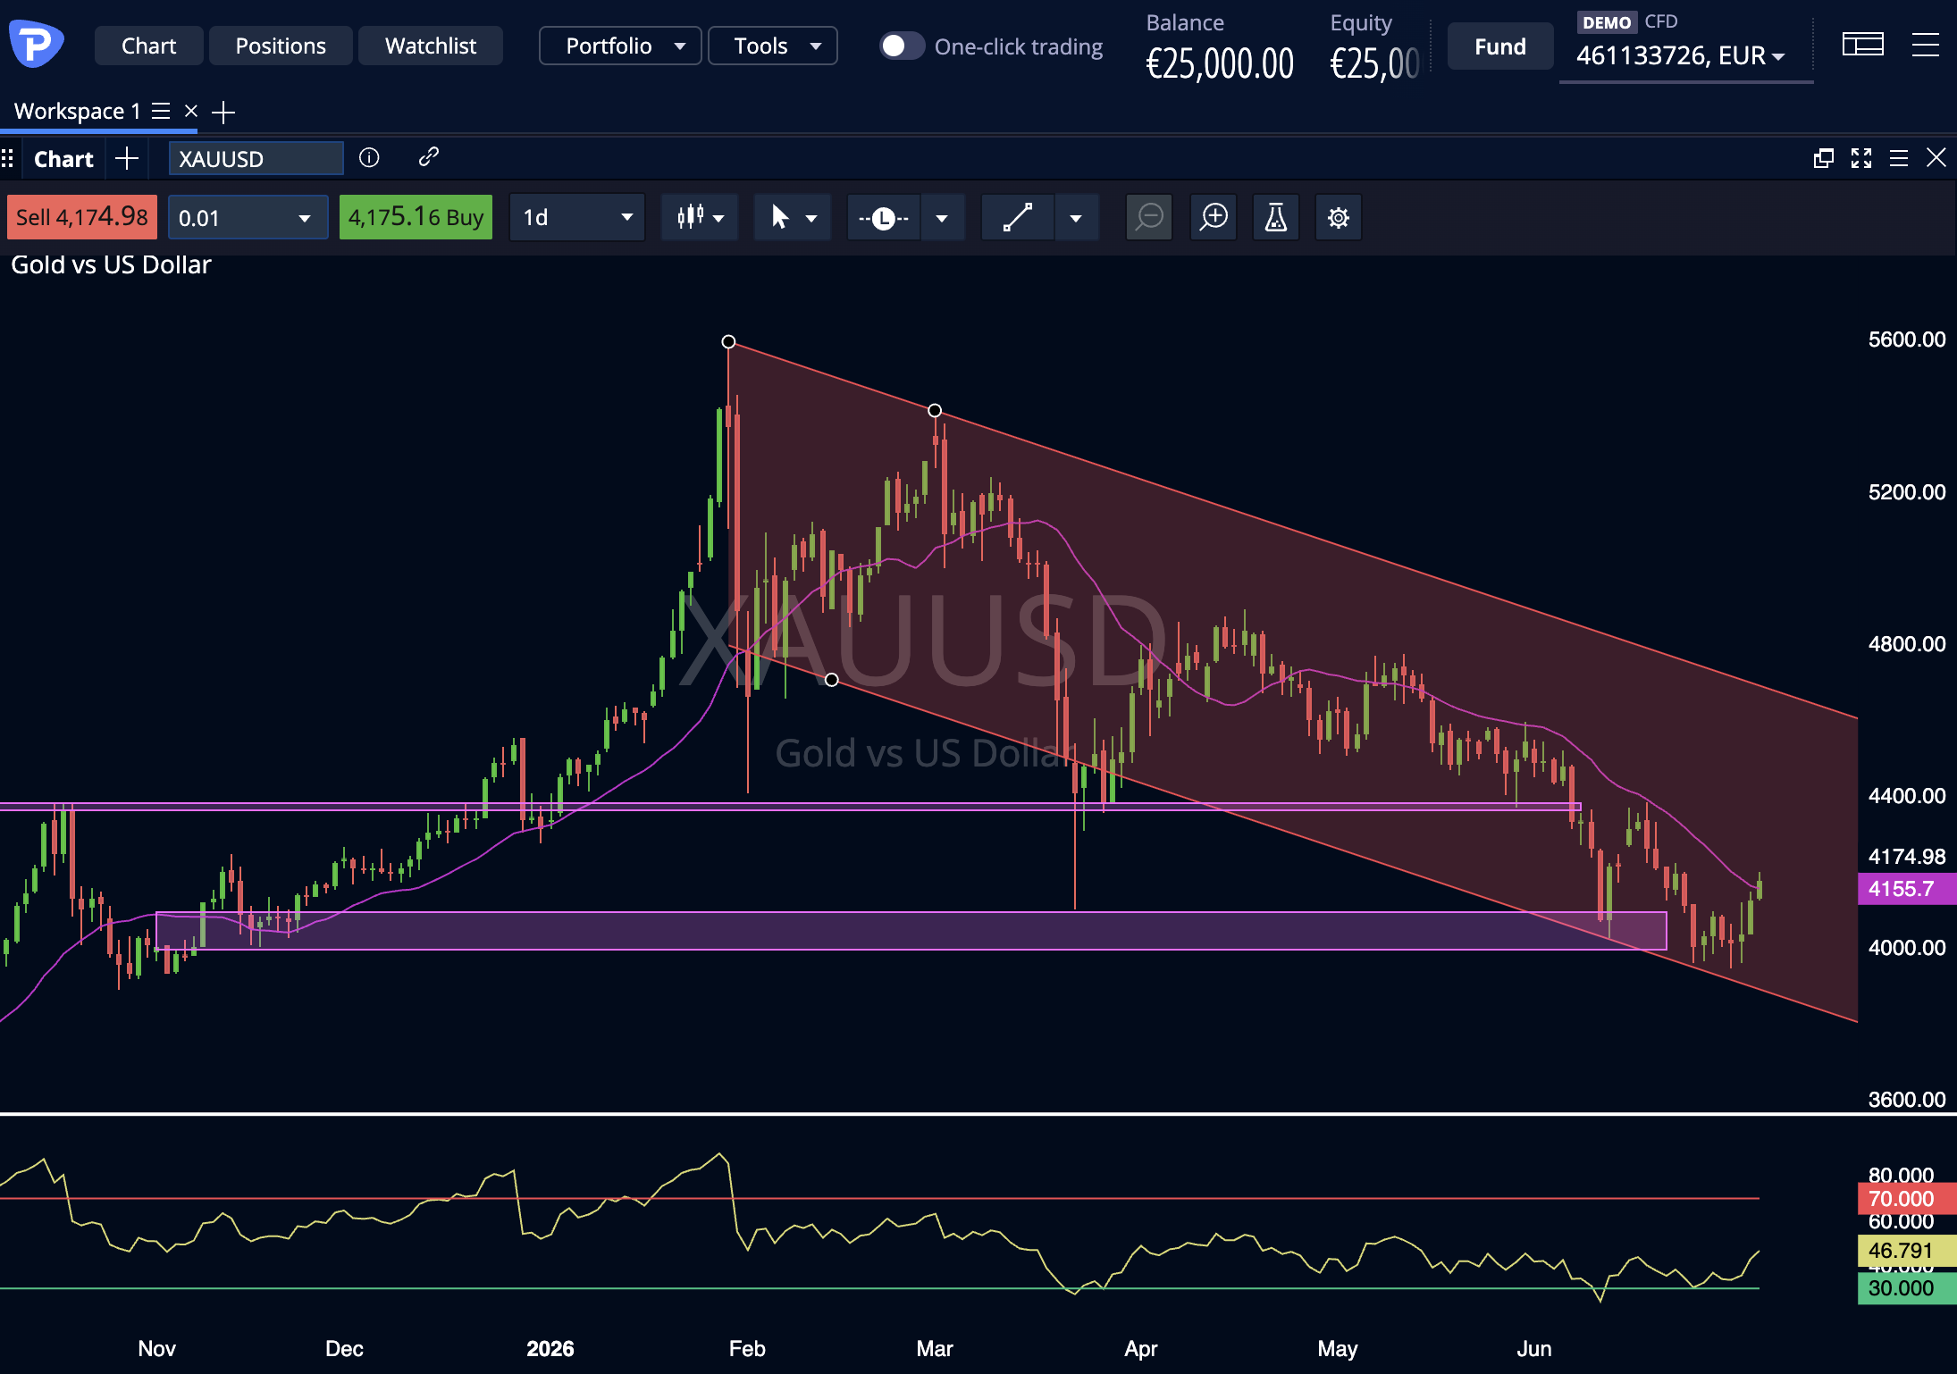The image size is (1957, 1374).
Task: Open chart settings gear icon
Action: click(1338, 217)
